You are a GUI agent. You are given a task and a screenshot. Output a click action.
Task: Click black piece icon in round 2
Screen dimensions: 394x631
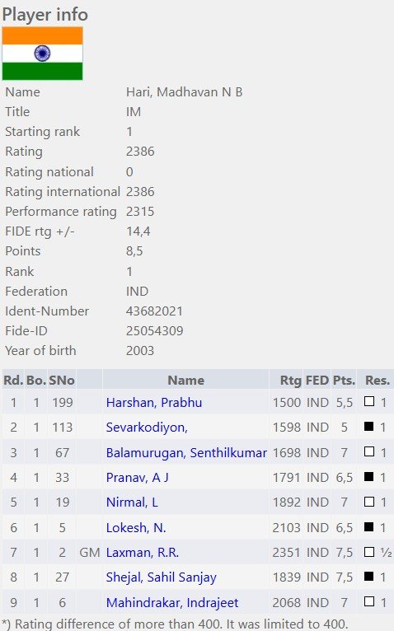(x=369, y=426)
